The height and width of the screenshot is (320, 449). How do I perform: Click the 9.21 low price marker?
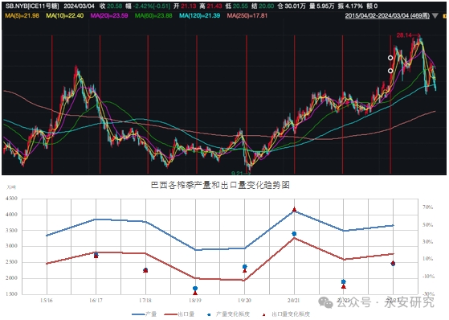(x=237, y=173)
